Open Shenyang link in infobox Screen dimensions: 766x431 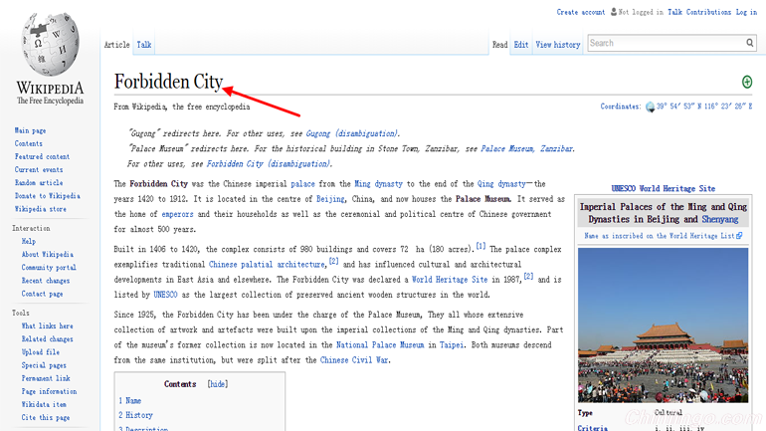click(720, 219)
